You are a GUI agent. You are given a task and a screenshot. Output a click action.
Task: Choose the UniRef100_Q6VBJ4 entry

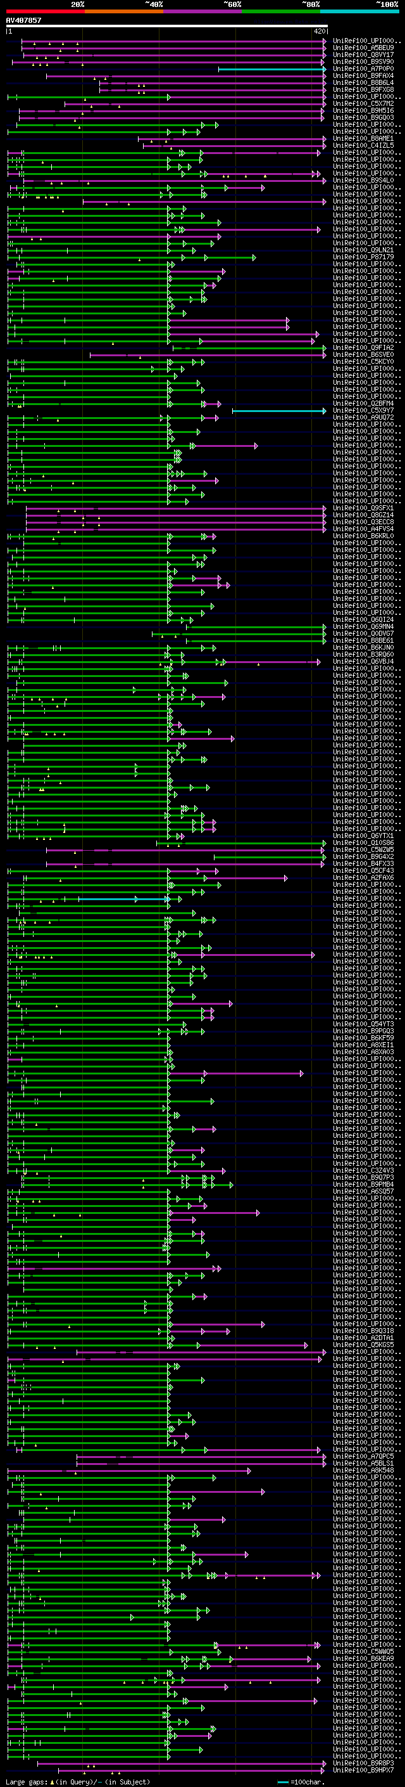tap(363, 662)
